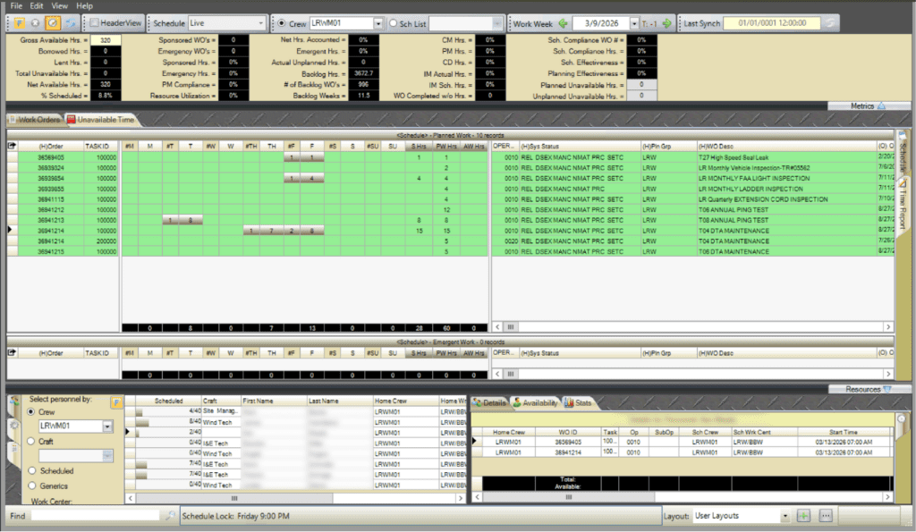Toggle the HeaderView checkbox
Viewport: 916px width, 532px height.
[96, 23]
